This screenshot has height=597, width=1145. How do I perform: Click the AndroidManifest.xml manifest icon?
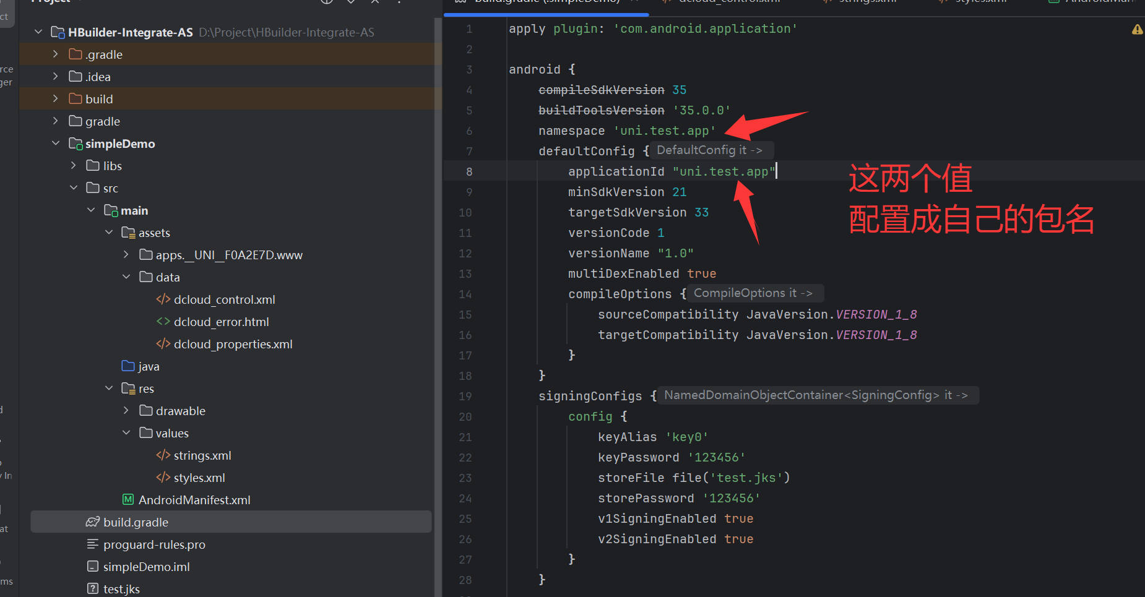pyautogui.click(x=128, y=499)
